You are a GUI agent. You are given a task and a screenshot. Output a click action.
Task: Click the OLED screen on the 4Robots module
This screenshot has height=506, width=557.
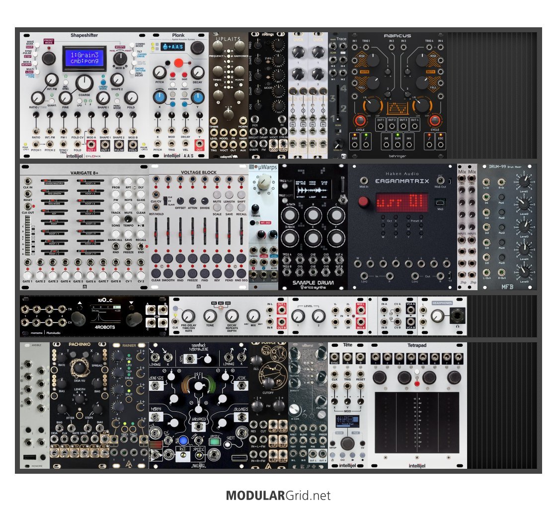[x=105, y=314]
